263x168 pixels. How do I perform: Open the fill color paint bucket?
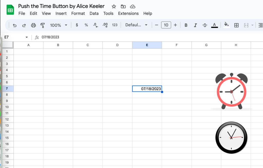227,25
